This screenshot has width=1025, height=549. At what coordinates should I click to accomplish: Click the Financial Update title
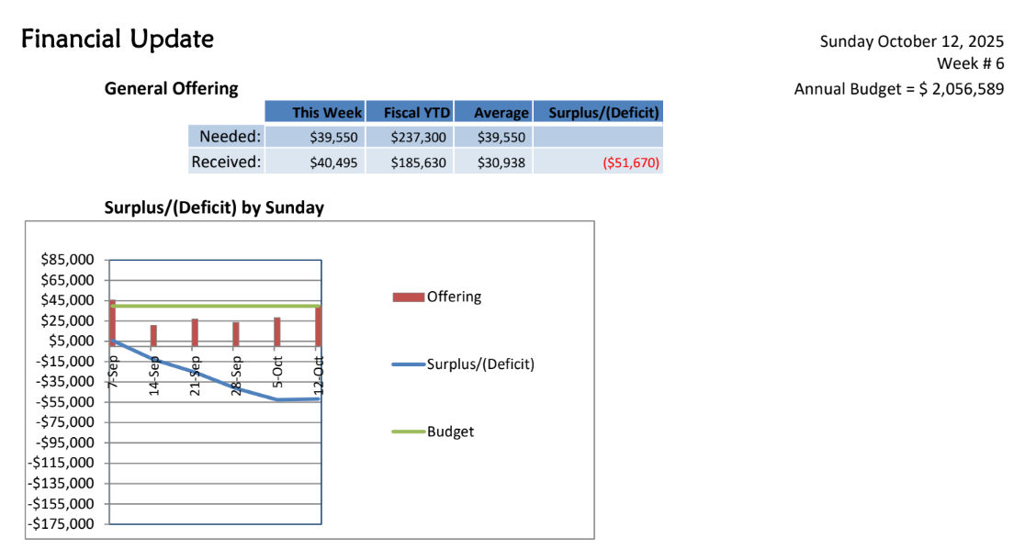point(117,39)
